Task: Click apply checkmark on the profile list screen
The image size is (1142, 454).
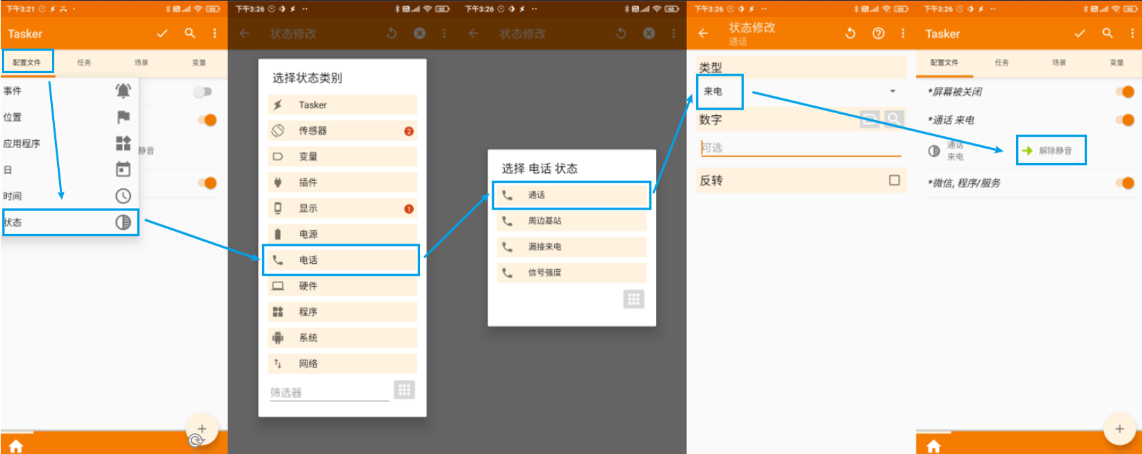Action: click(1079, 33)
